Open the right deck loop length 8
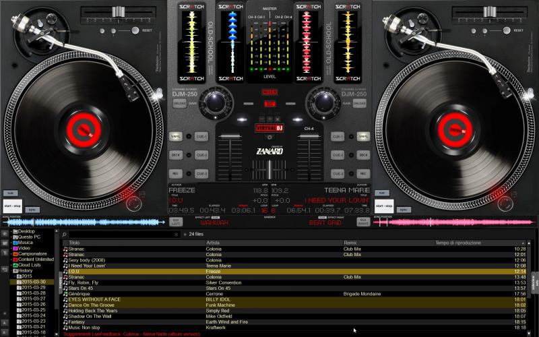The width and height of the screenshot is (539, 337). tap(274, 210)
